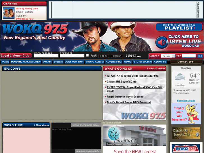Viewport: 204px width, 153px height.
Task: Open the Storm Watch menu item
Action: click(143, 62)
